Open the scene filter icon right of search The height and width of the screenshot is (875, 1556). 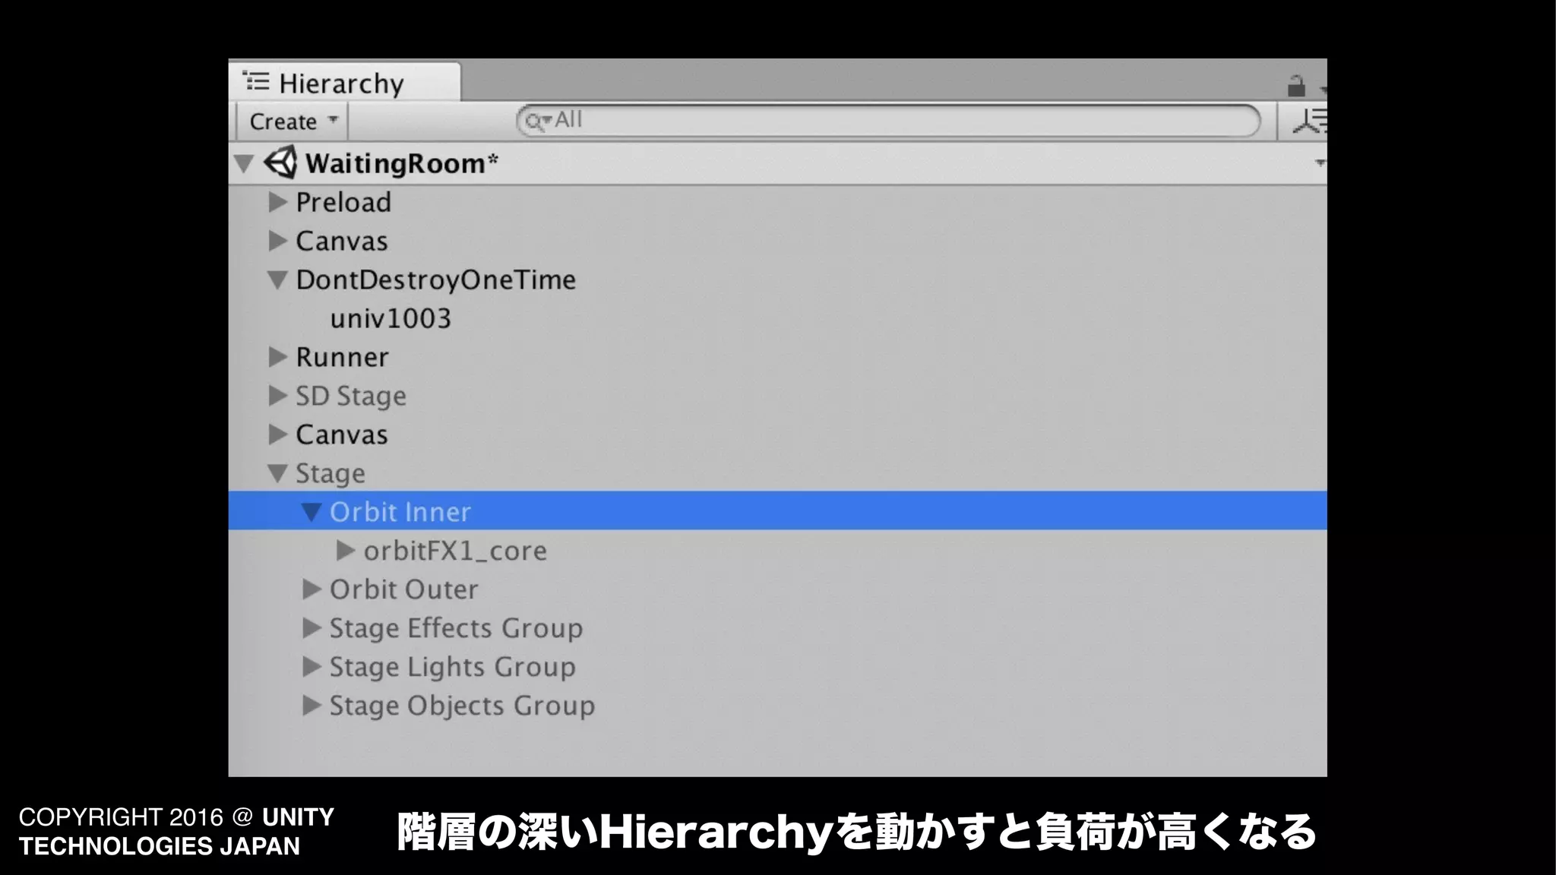[x=1310, y=121]
